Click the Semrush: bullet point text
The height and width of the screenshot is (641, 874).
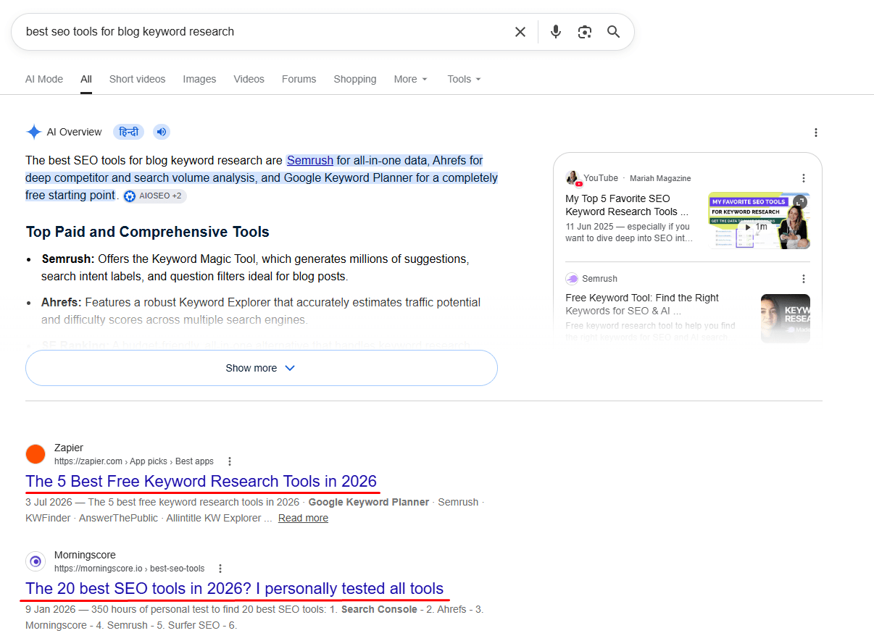[255, 267]
